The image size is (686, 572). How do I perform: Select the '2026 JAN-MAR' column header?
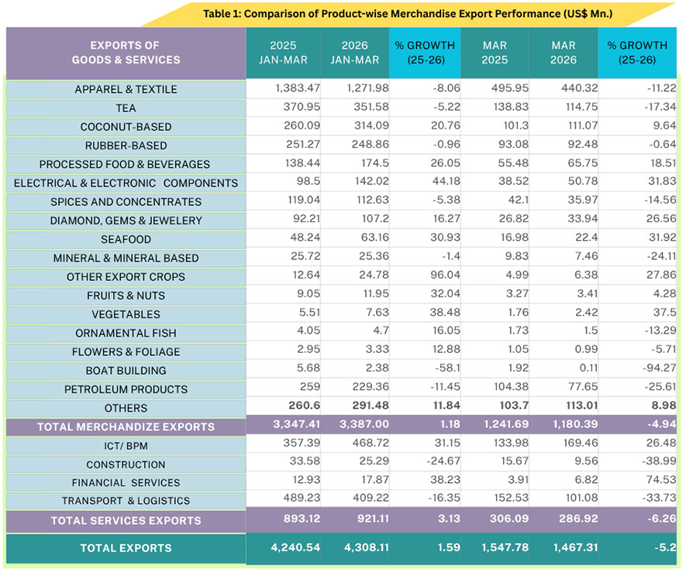click(353, 53)
